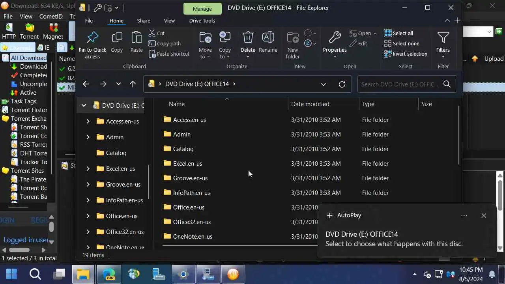Choose Copy path in Clipboard group
This screenshot has height=284, width=505.
pos(165,43)
